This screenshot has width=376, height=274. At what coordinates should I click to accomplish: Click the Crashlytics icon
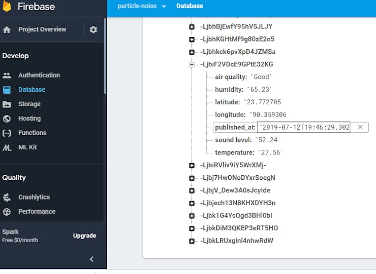point(7,197)
